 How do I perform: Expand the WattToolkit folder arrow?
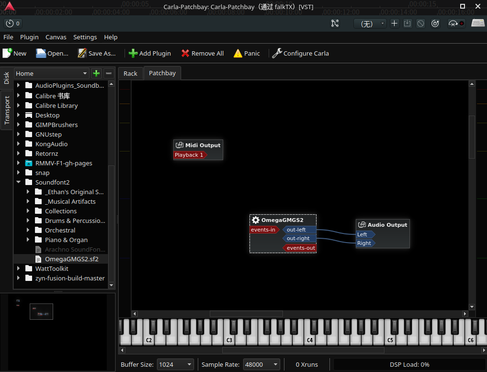[18, 268]
